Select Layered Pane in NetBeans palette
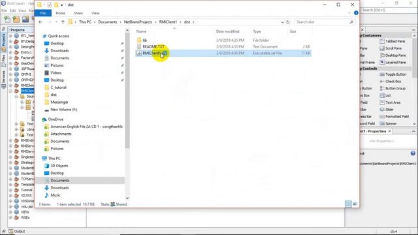The width and height of the screenshot is (418, 235). click(x=393, y=63)
